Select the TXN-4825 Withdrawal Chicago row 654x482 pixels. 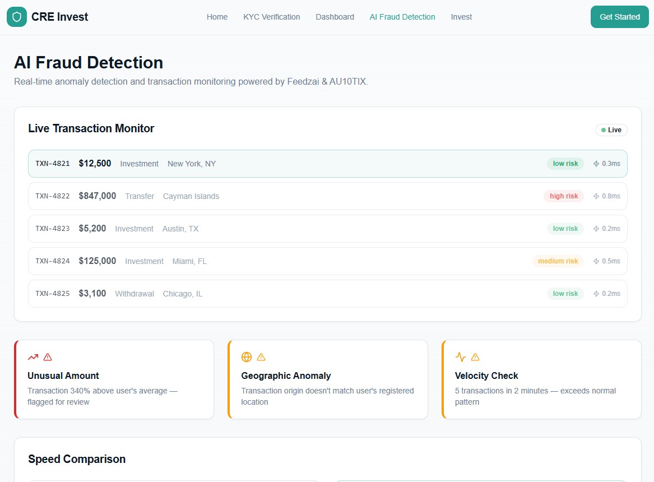point(327,294)
